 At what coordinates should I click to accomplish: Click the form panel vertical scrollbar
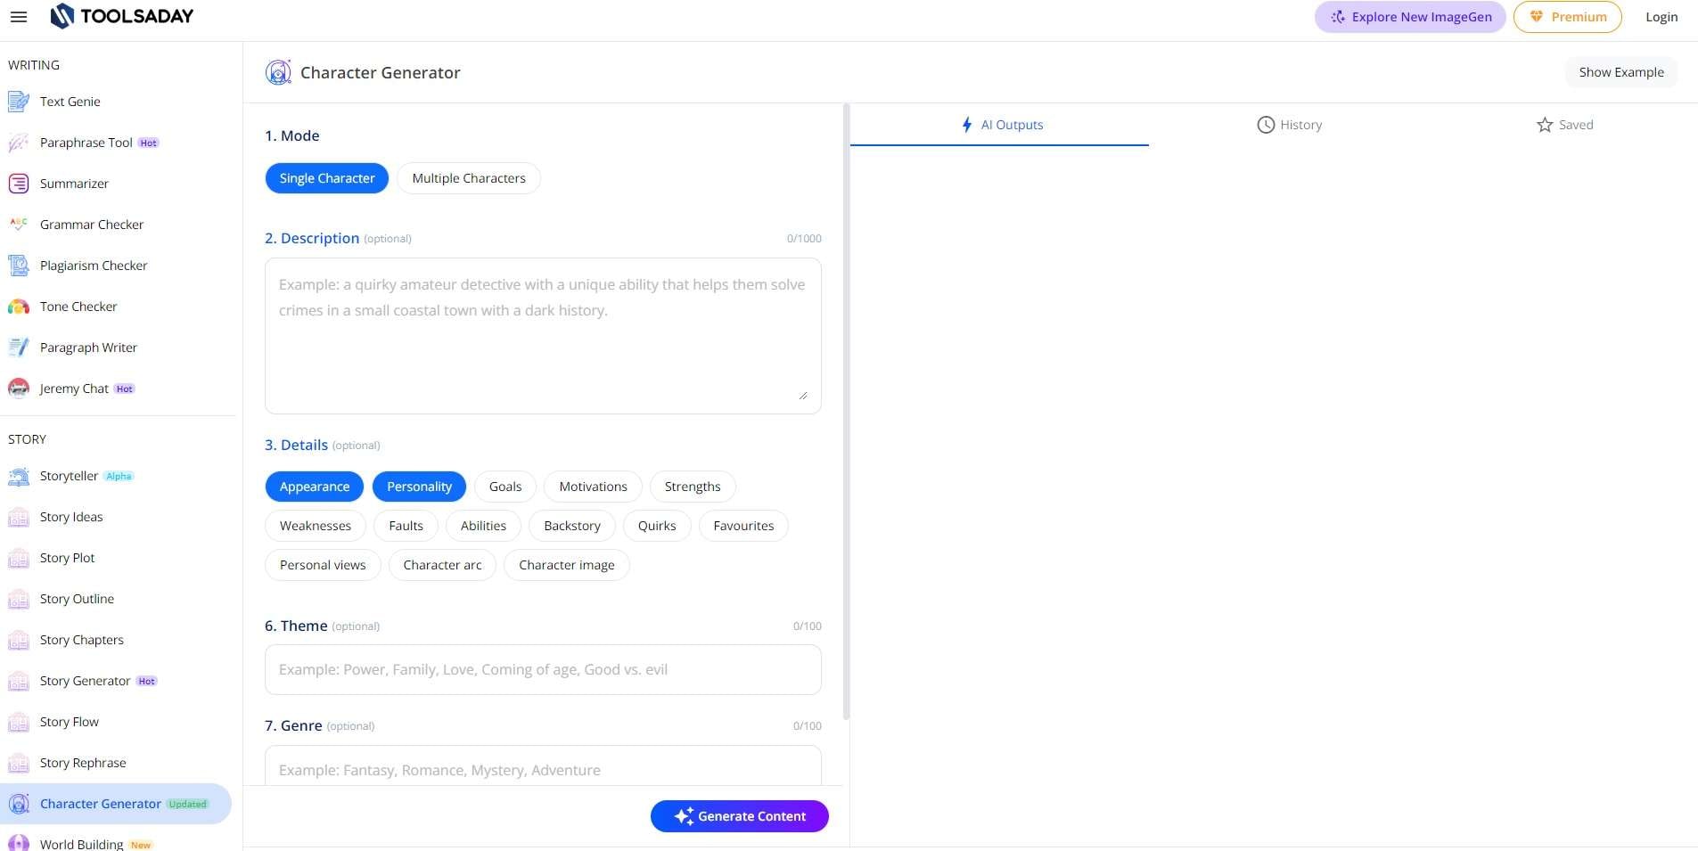click(x=846, y=410)
